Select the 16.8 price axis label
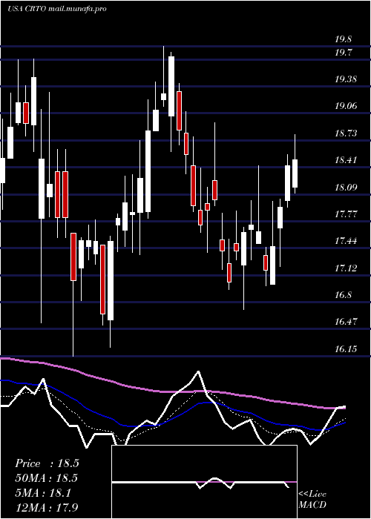The width and height of the screenshot is (371, 519). (343, 295)
